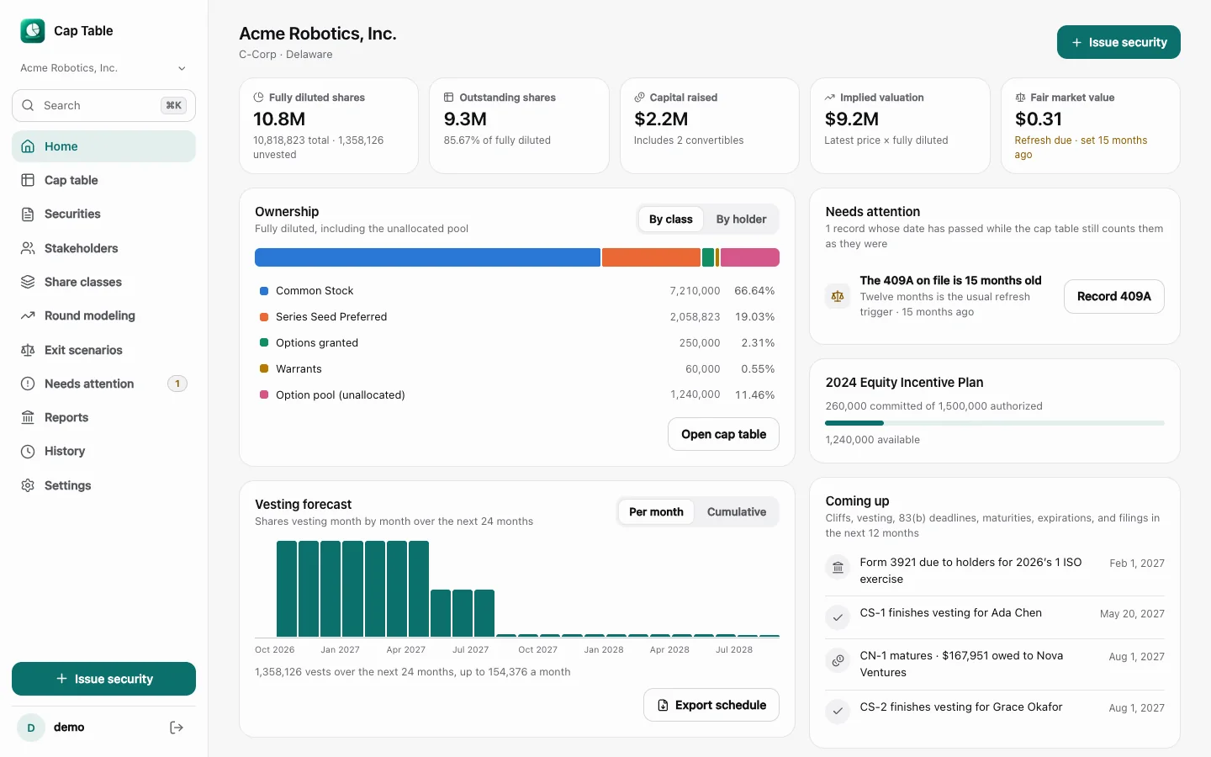The width and height of the screenshot is (1211, 757).
Task: Click the orange Series Seed bar segment
Action: [x=651, y=257]
